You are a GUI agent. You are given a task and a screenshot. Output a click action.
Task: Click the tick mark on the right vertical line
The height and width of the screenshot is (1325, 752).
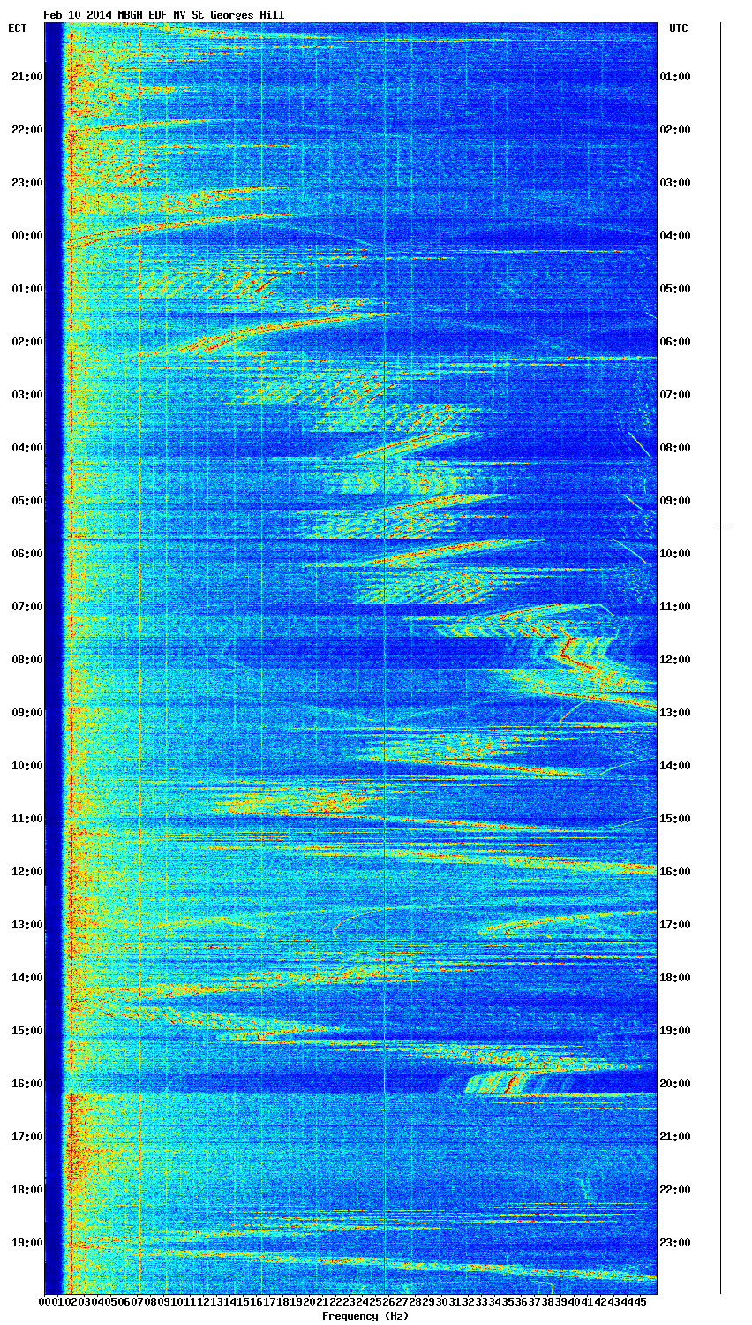724,526
